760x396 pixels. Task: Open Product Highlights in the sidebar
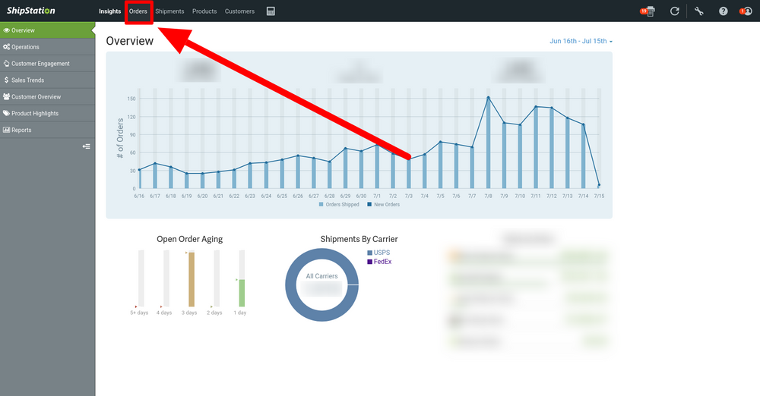(x=47, y=113)
